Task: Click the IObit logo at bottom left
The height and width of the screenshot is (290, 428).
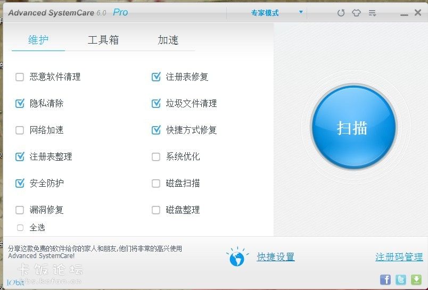Action: click(15, 282)
